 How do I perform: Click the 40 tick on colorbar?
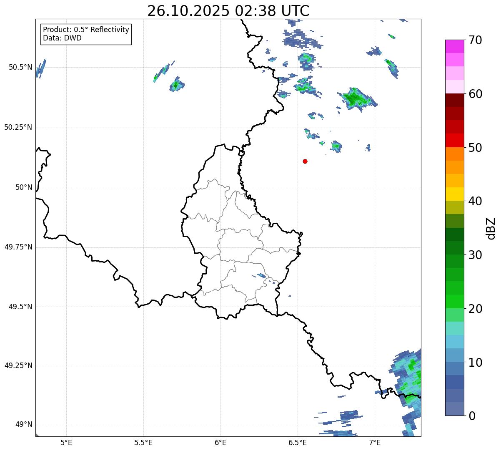(475, 201)
